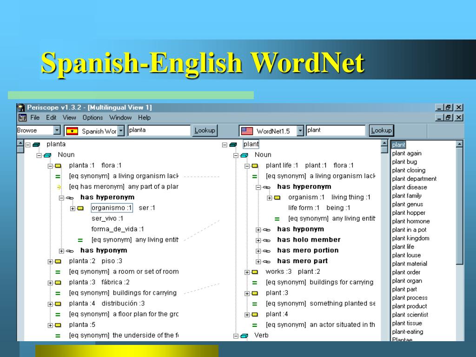Focus the Spanish search field containing 'planta'
The image size is (476, 357).
[159, 130]
